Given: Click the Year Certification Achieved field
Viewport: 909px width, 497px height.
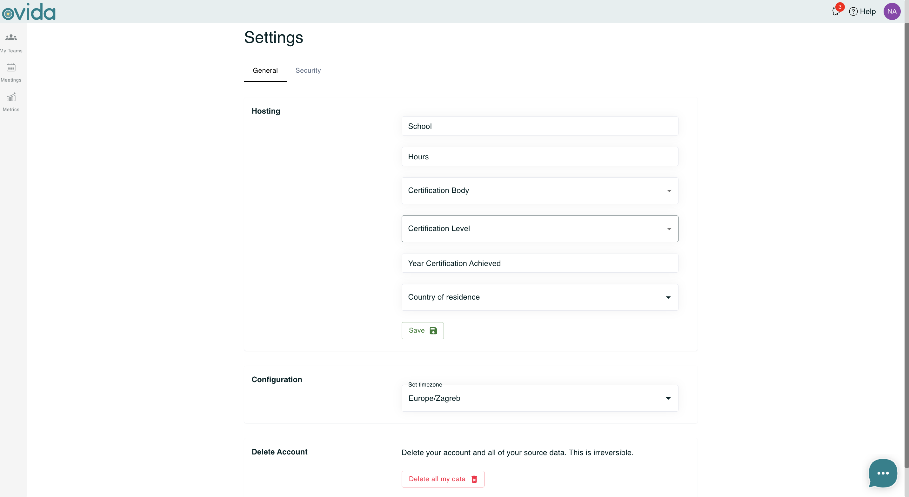Looking at the screenshot, I should coord(539,263).
